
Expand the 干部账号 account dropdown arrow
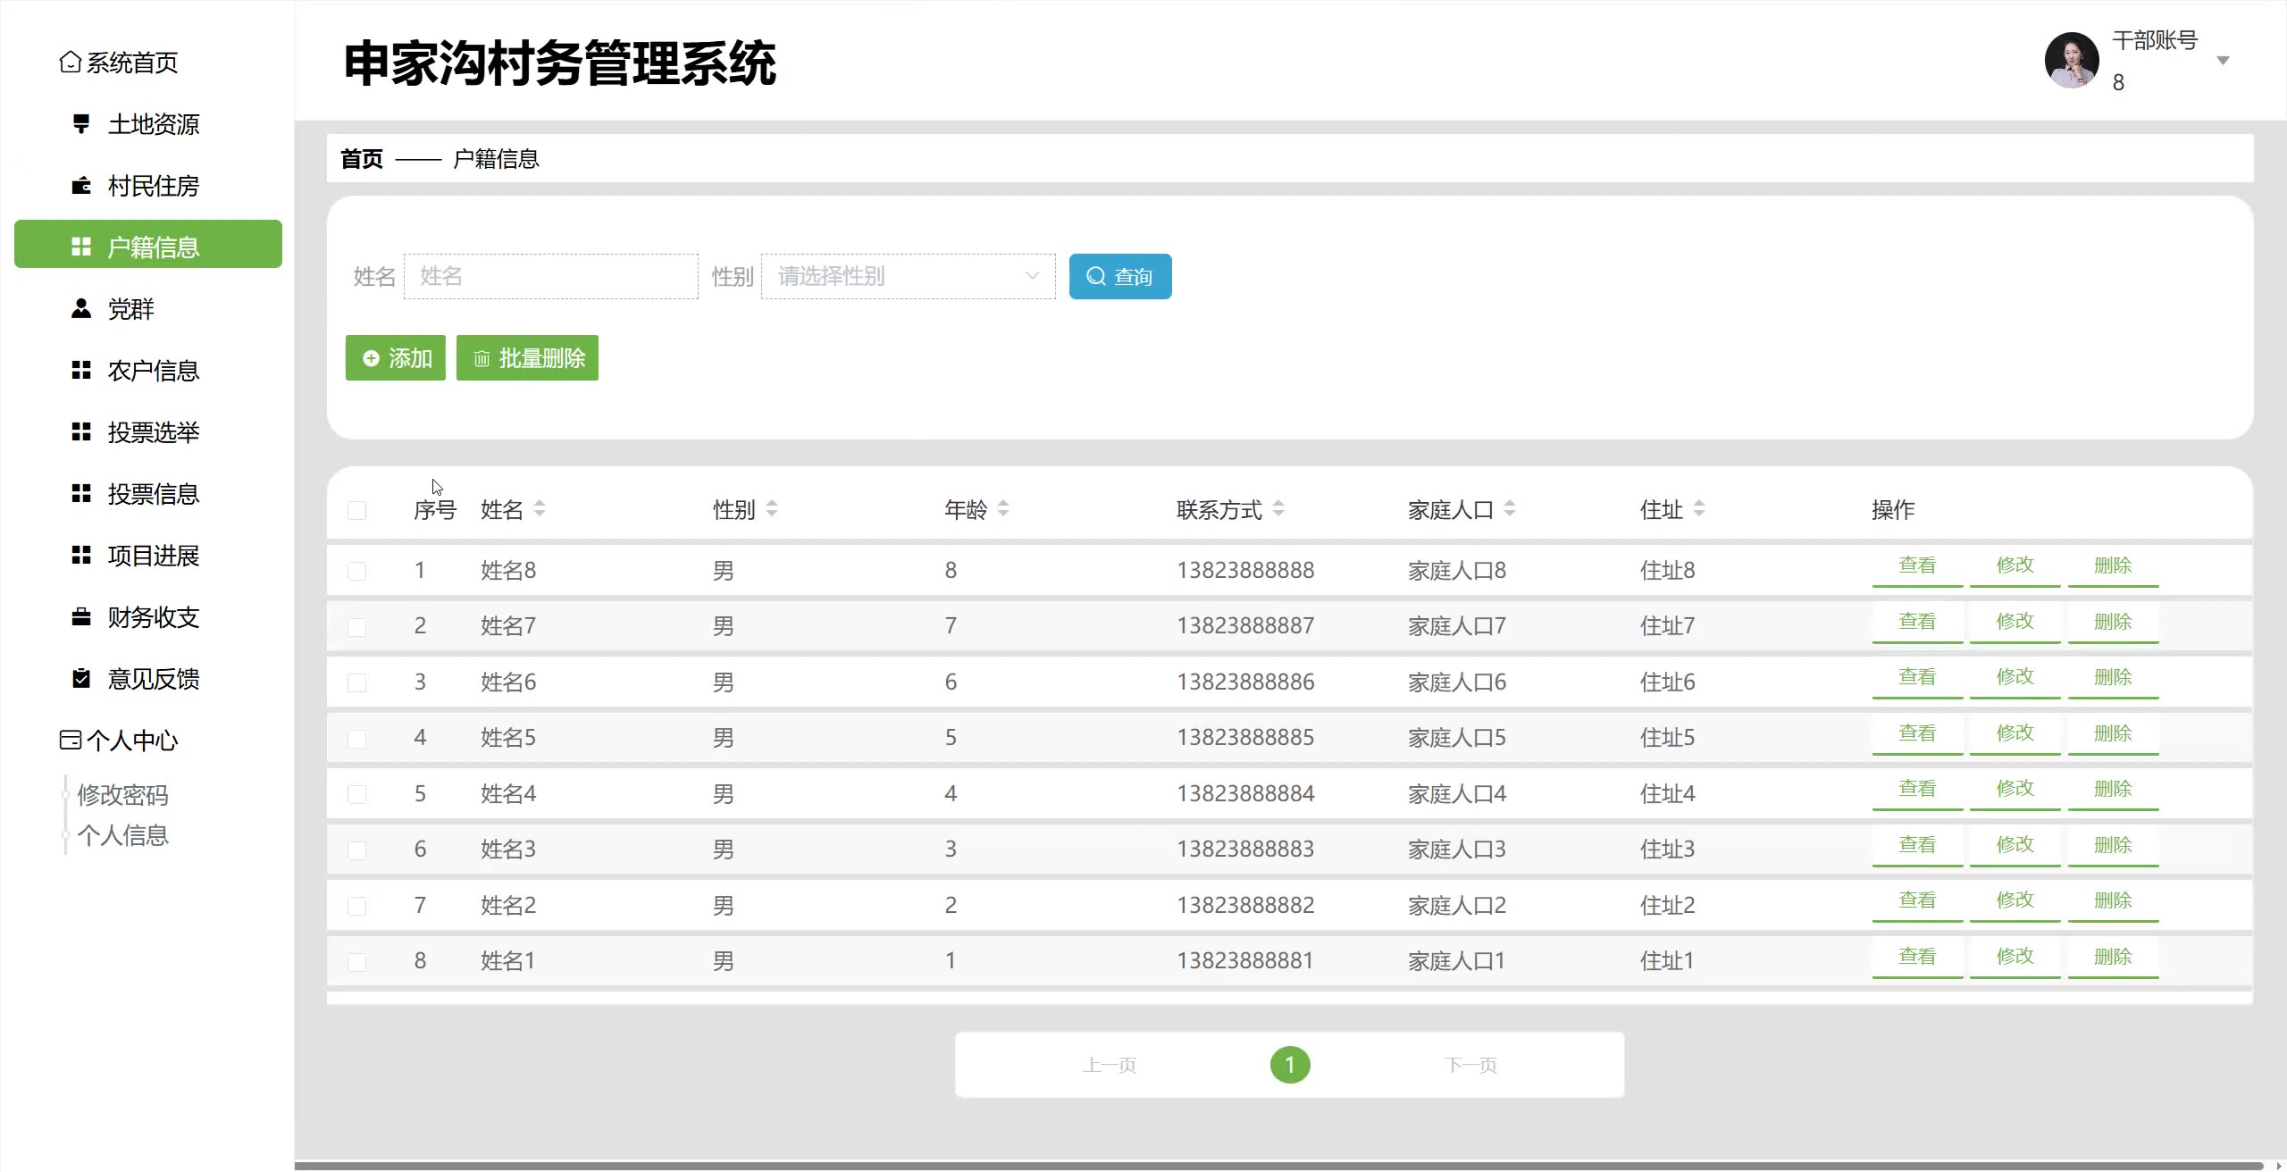2223,61
